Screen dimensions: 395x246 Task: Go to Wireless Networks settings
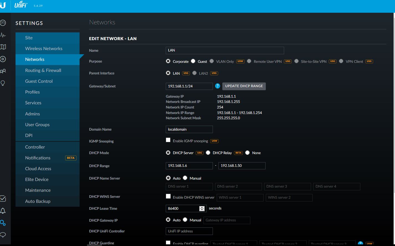click(44, 48)
